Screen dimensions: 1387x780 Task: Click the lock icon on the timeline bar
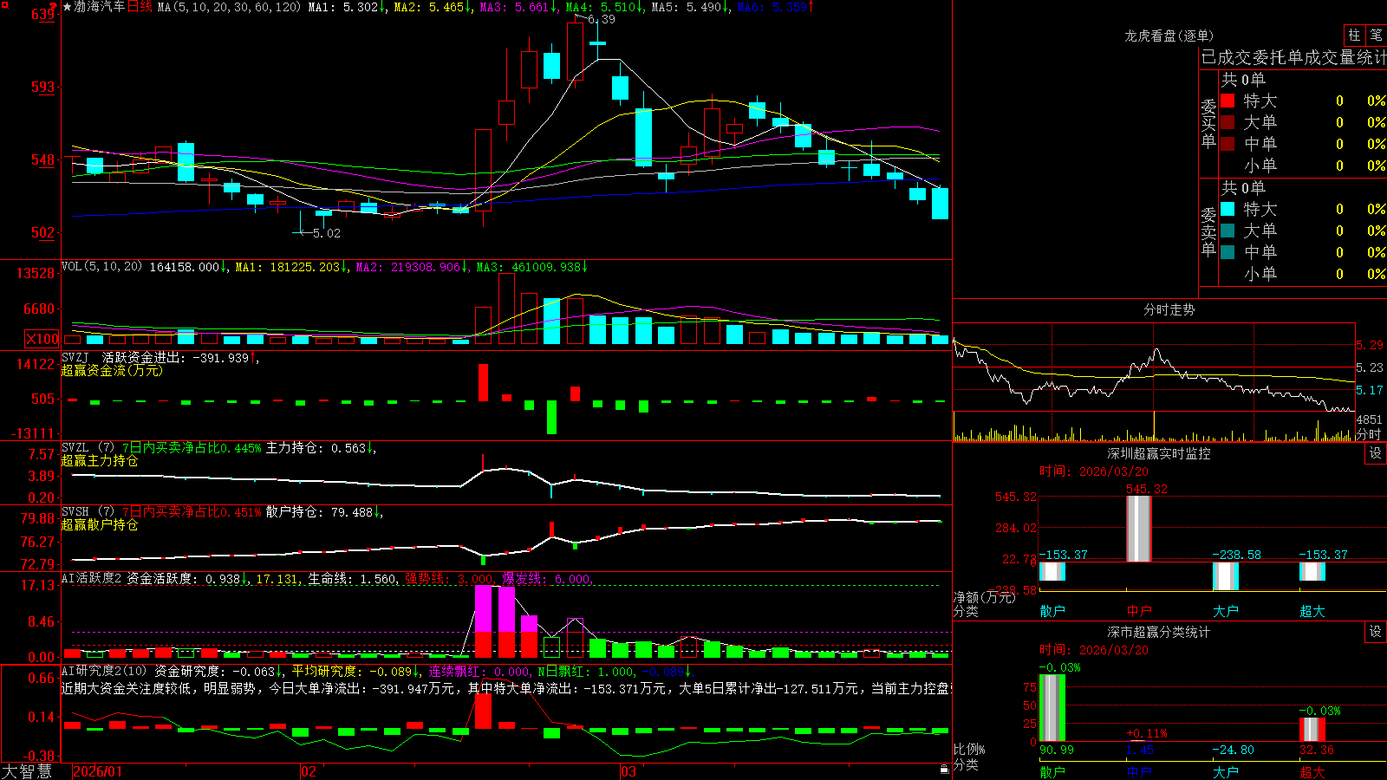944,770
